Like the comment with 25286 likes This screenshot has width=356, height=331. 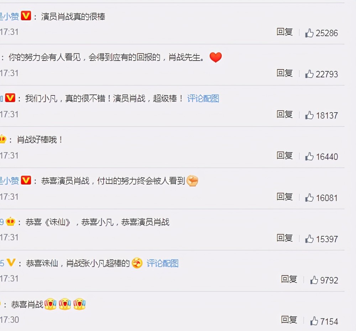(309, 33)
